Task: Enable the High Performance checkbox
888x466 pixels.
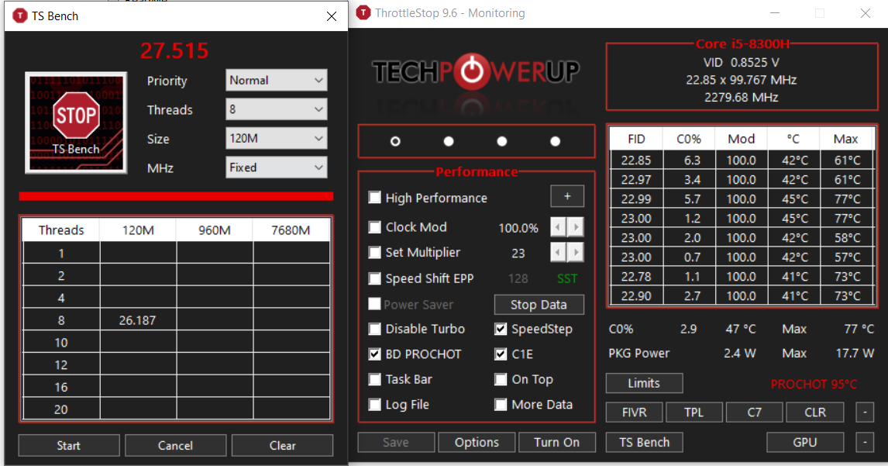Action: [374, 197]
